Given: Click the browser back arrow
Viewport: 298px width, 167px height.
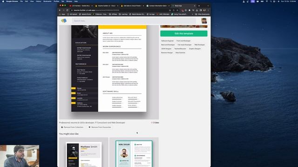Looking at the screenshot, I should (60, 10).
